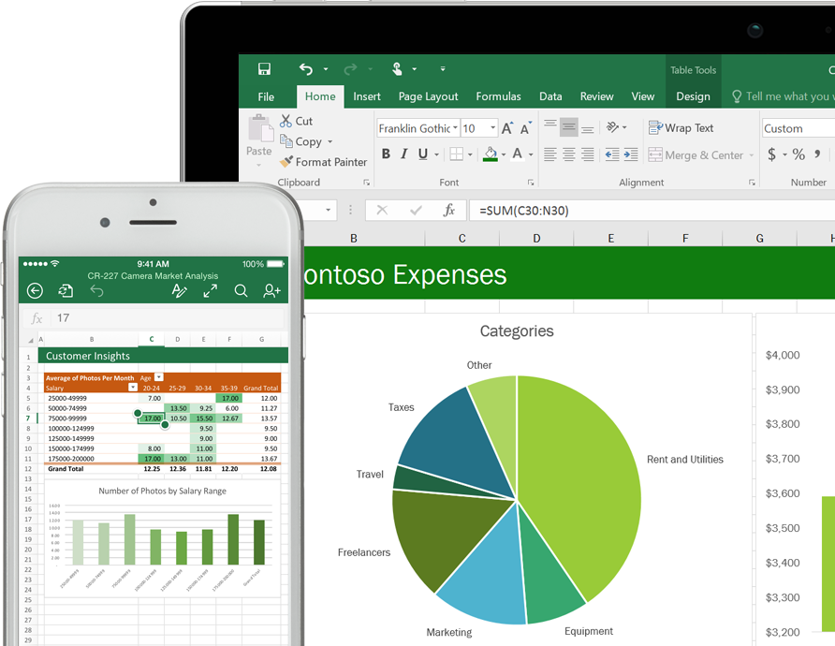
Task: Align text right in Alignment group
Action: point(587,154)
